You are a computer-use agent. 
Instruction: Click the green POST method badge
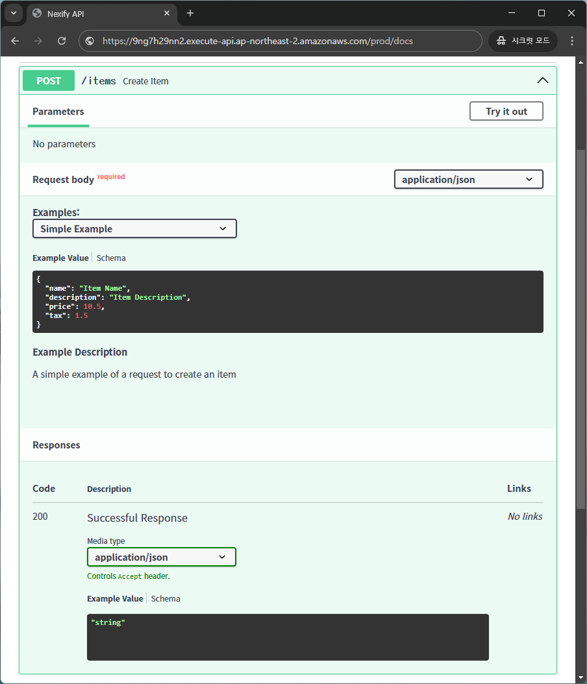click(49, 80)
